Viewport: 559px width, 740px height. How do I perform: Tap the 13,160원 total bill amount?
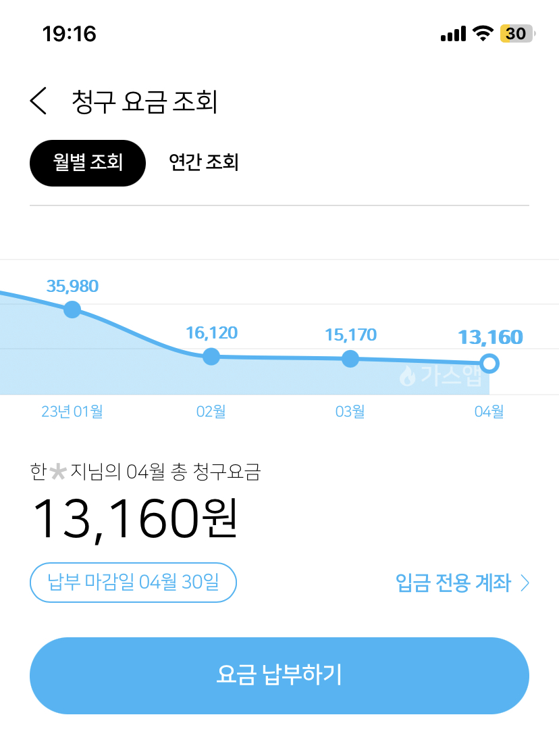click(x=135, y=519)
